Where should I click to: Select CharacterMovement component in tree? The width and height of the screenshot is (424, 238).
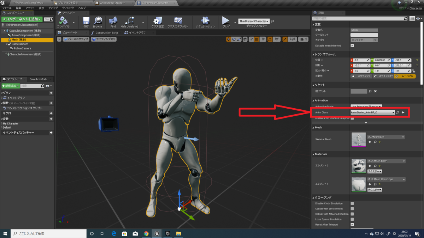click(x=25, y=54)
